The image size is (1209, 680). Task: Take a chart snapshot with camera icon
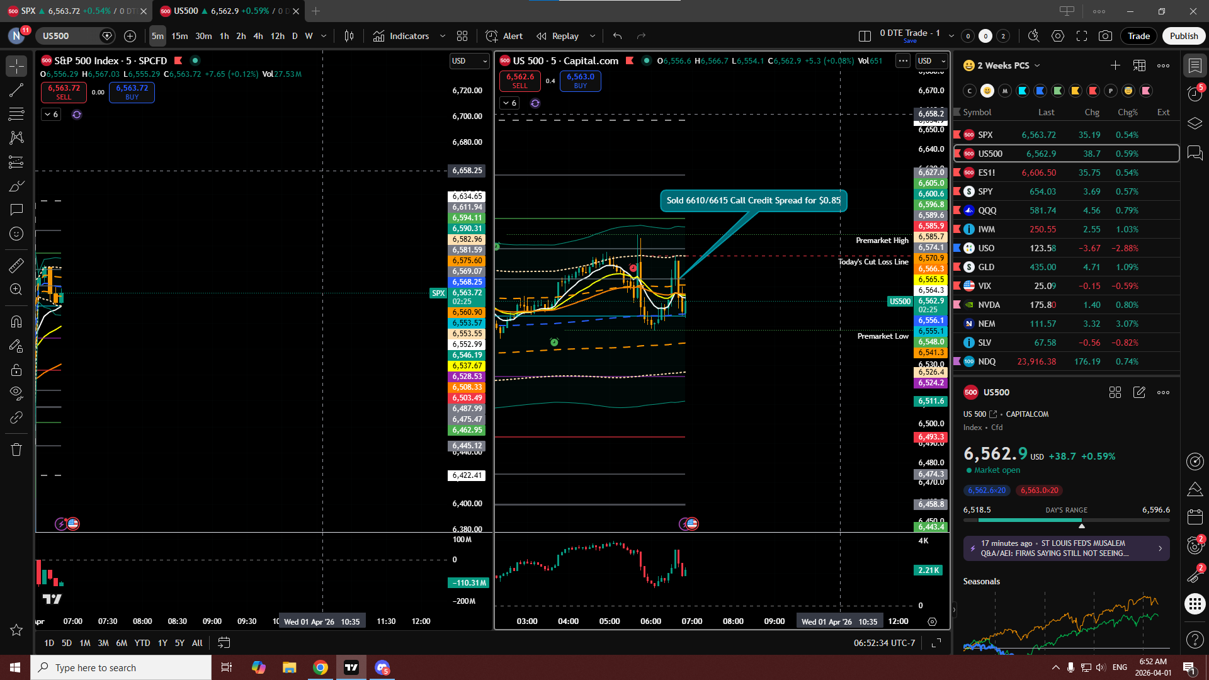coord(1105,36)
